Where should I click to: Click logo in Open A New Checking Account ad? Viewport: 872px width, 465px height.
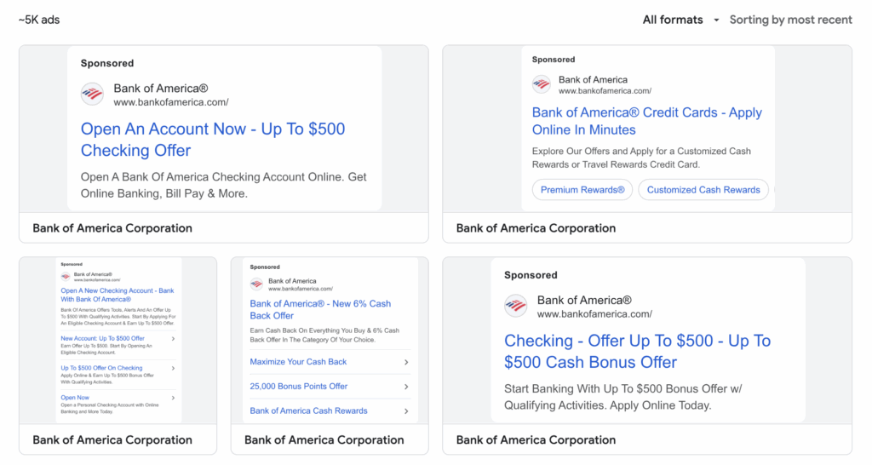point(66,277)
